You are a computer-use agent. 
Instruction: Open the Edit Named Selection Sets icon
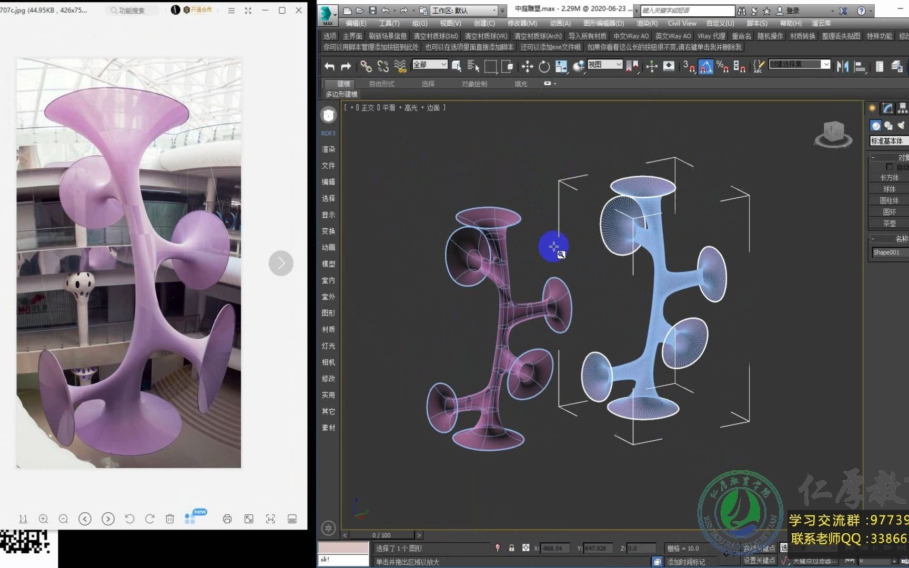757,66
